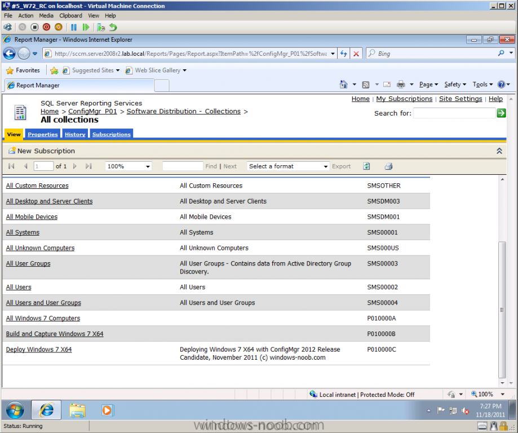The width and height of the screenshot is (518, 433).
Task: Open the Safety menu dropdown
Action: tap(455, 85)
